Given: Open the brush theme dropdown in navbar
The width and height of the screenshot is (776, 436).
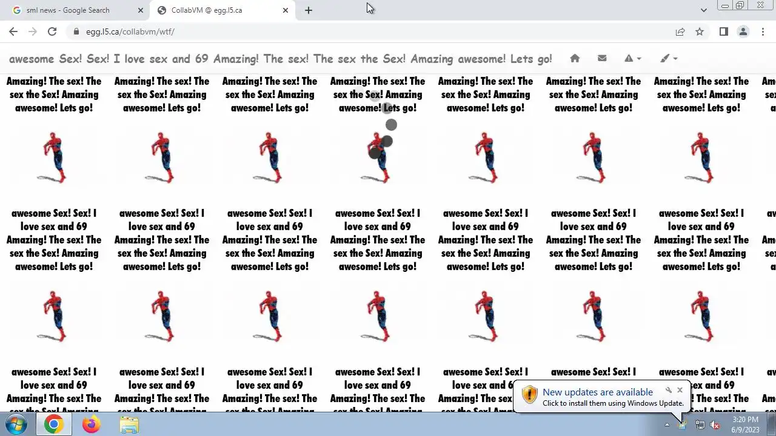Looking at the screenshot, I should 669,58.
